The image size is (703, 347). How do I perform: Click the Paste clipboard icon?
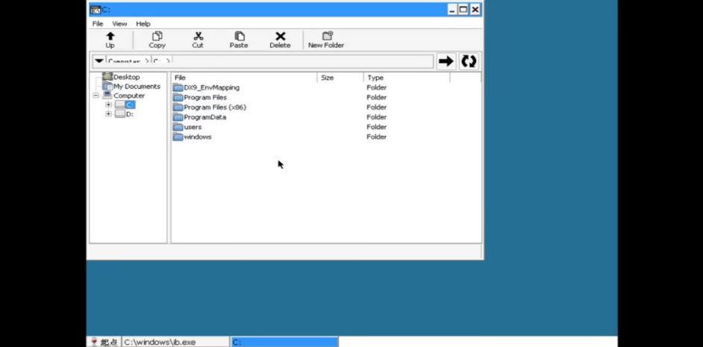click(239, 37)
